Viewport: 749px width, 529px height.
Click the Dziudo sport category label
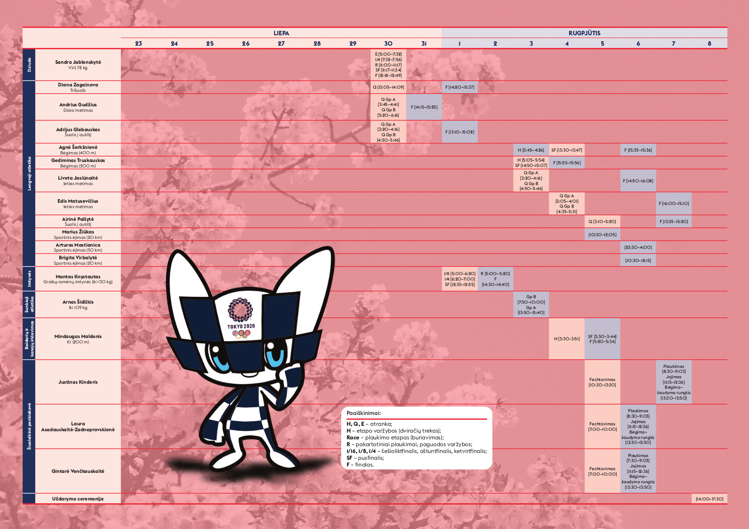(x=29, y=65)
